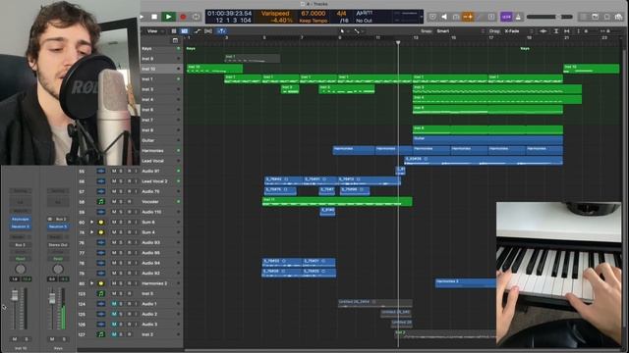Mute the Audio 91 track
This screenshot has width=629, height=353.
click(114, 171)
